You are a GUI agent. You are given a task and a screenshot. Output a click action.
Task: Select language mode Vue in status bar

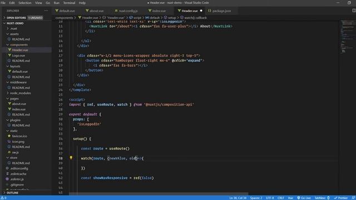[290, 198]
